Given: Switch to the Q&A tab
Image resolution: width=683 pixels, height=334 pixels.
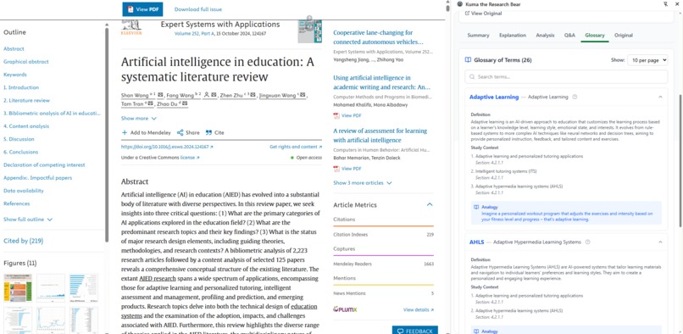Looking at the screenshot, I should [x=569, y=36].
